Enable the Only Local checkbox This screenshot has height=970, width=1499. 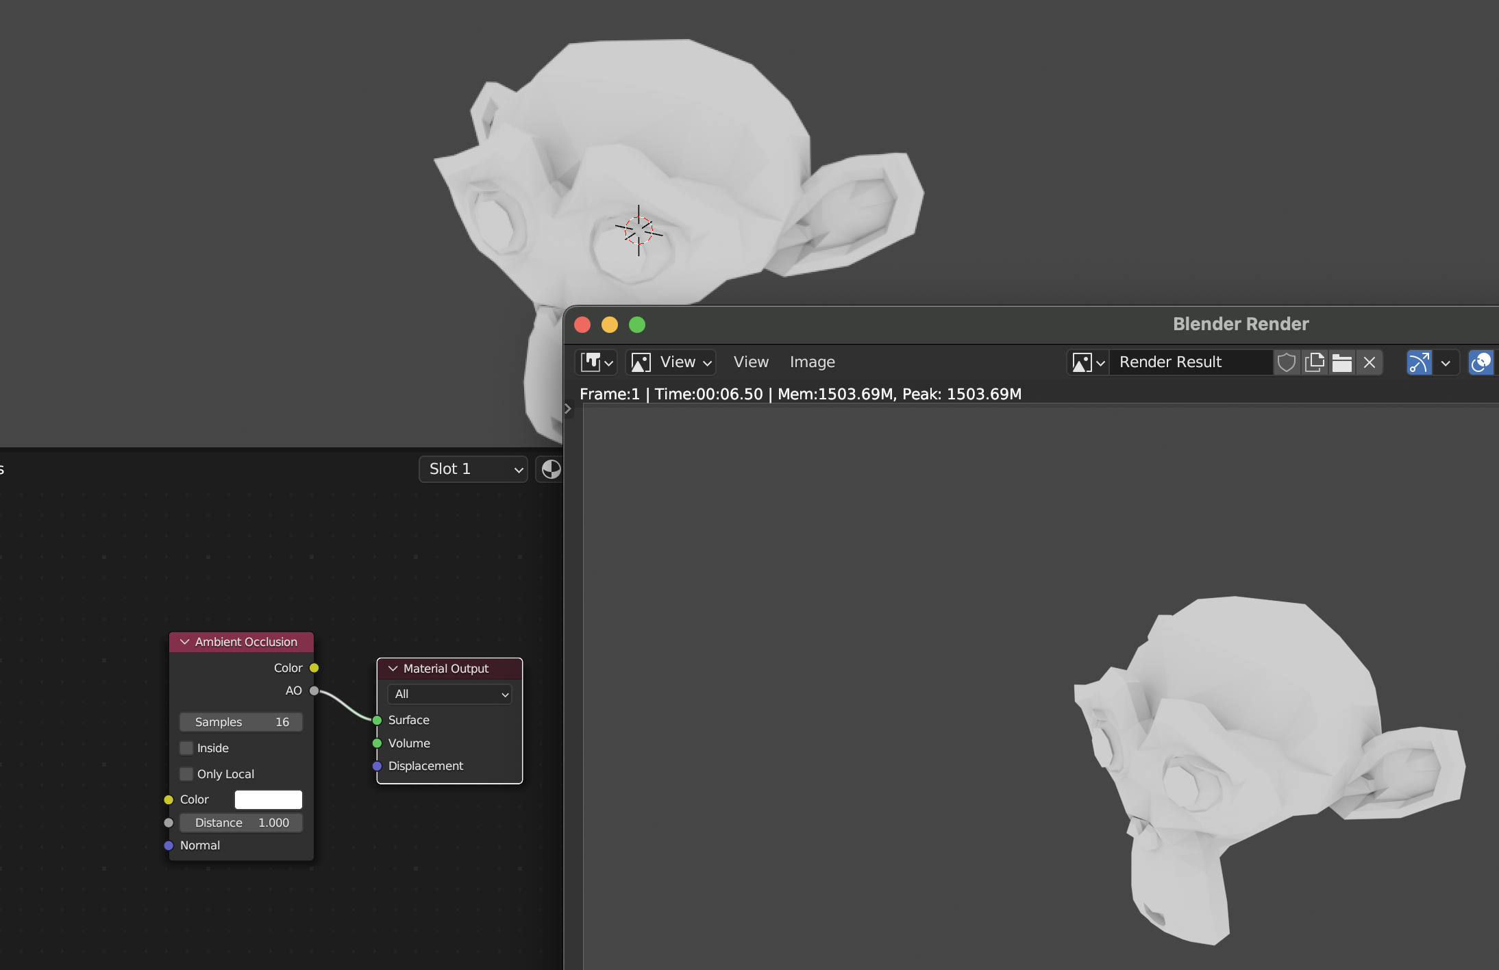click(x=186, y=774)
